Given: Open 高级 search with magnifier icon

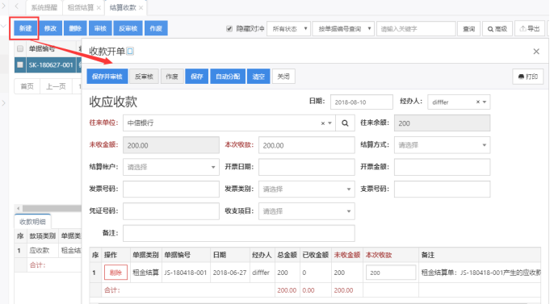Looking at the screenshot, I should coord(498,29).
